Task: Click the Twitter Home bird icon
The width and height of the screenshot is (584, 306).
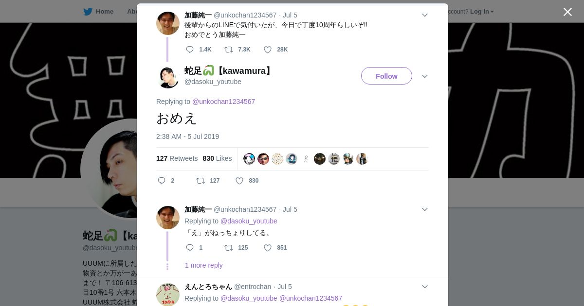Action: tap(88, 12)
